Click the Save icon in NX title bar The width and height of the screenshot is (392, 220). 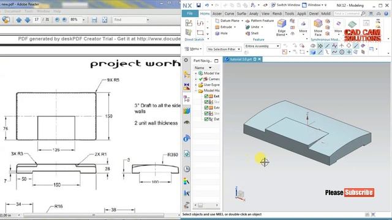pos(198,5)
